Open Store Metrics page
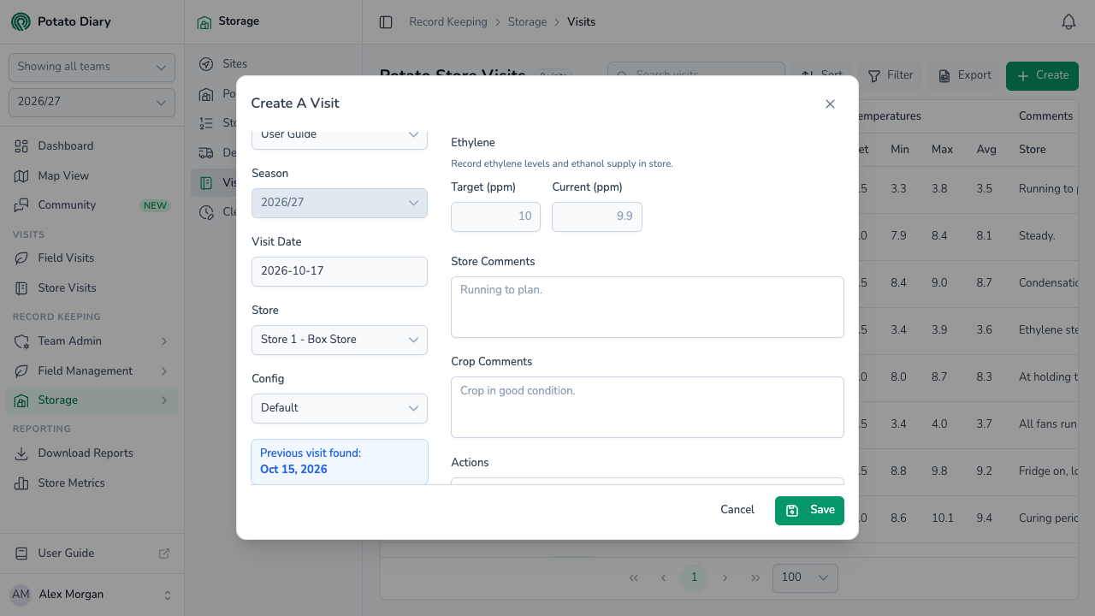 pos(92,483)
